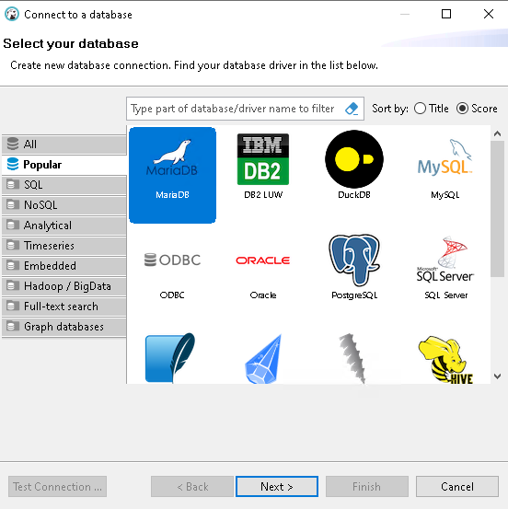This screenshot has height=509, width=508.
Task: Click the Cancel button
Action: click(457, 486)
